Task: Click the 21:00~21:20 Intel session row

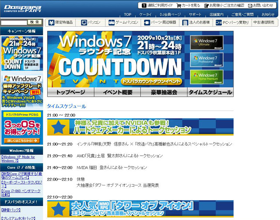Action: point(140,144)
